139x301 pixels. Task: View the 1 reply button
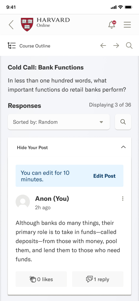click(x=98, y=279)
